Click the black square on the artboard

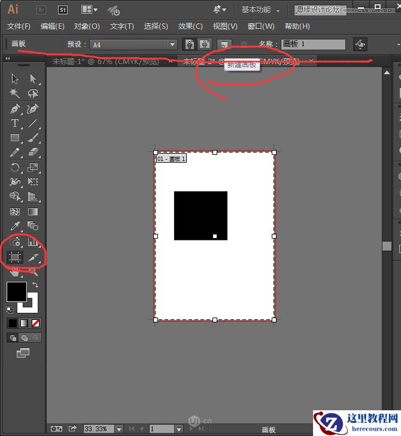pos(200,215)
